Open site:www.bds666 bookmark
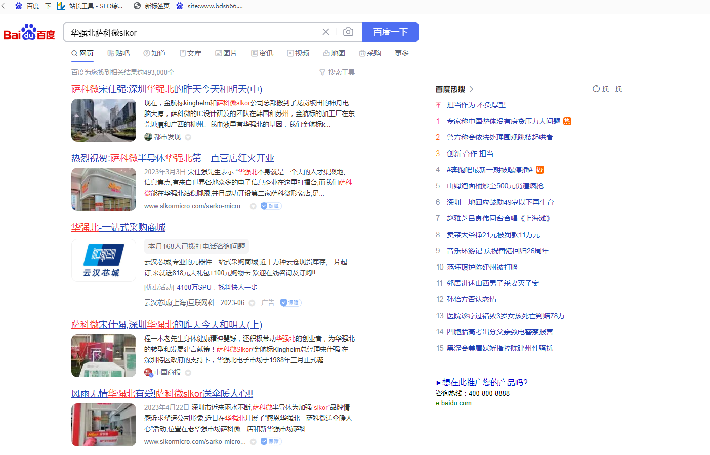 (x=210, y=6)
